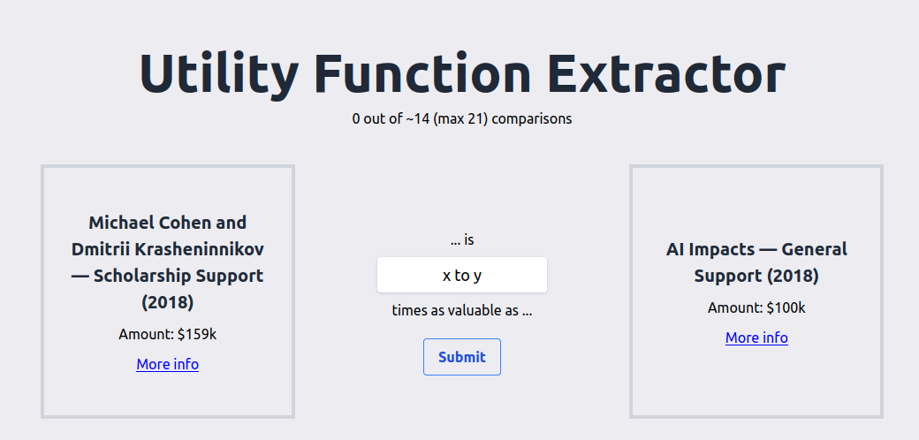Click the comparisons progress counter text

[462, 119]
